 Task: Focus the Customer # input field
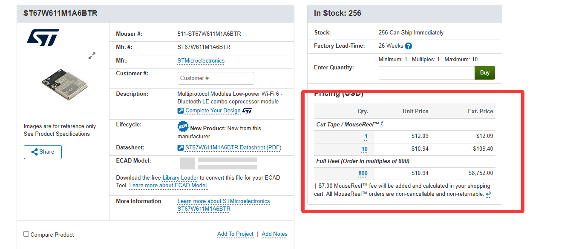tap(216, 78)
